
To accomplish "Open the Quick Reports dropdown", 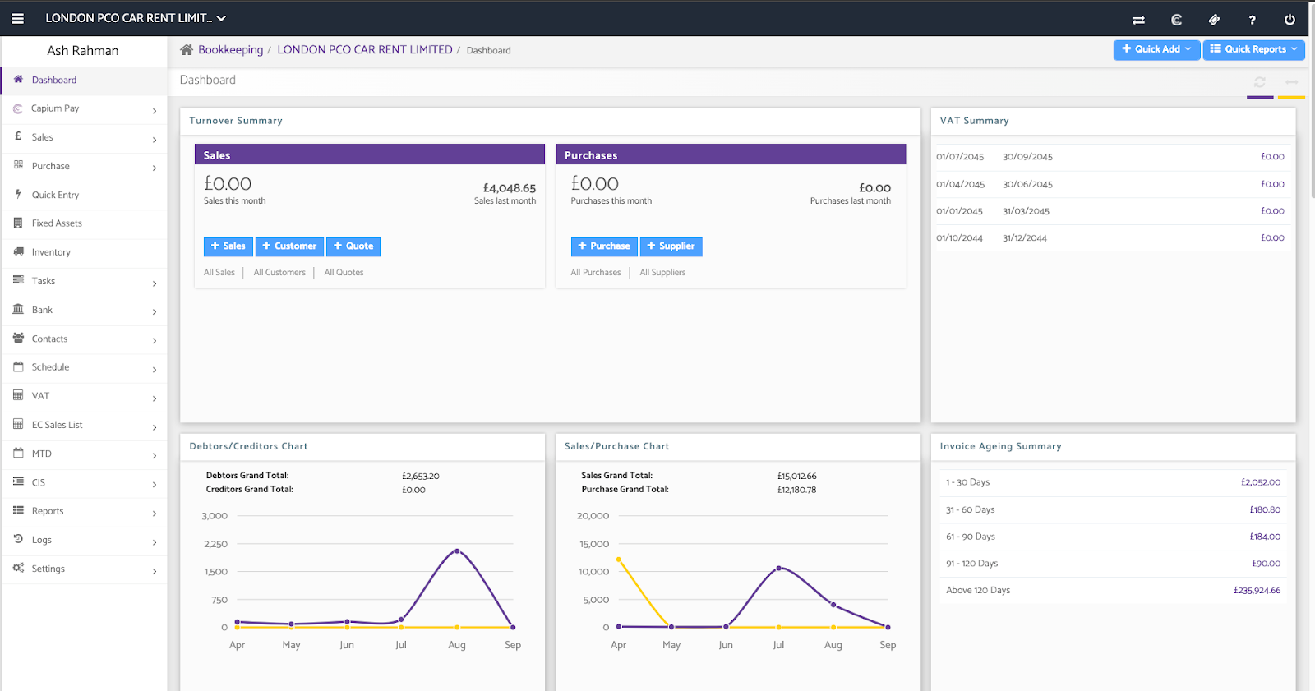I will (x=1253, y=49).
